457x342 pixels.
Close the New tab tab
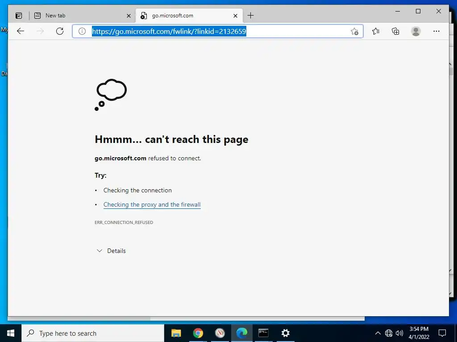pos(129,16)
